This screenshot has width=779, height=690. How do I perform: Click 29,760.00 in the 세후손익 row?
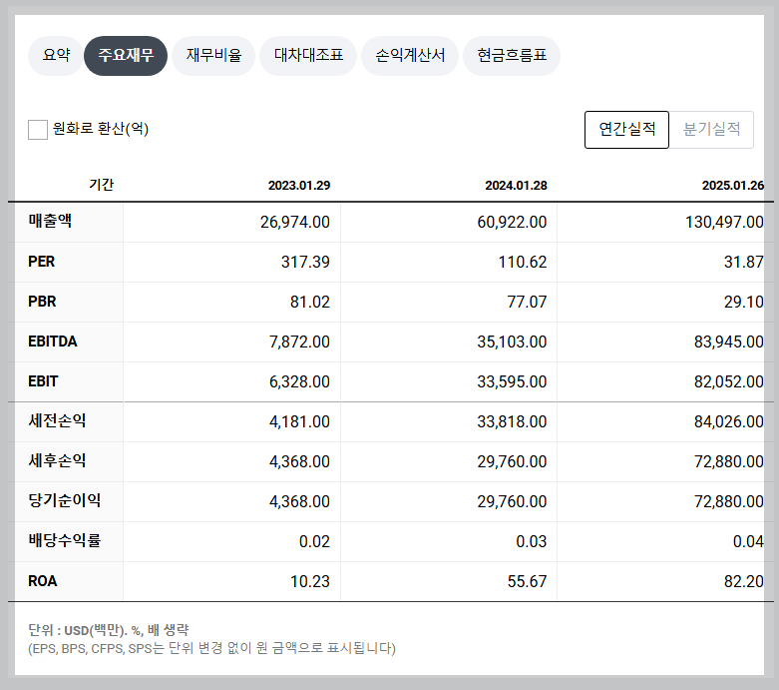(x=513, y=461)
